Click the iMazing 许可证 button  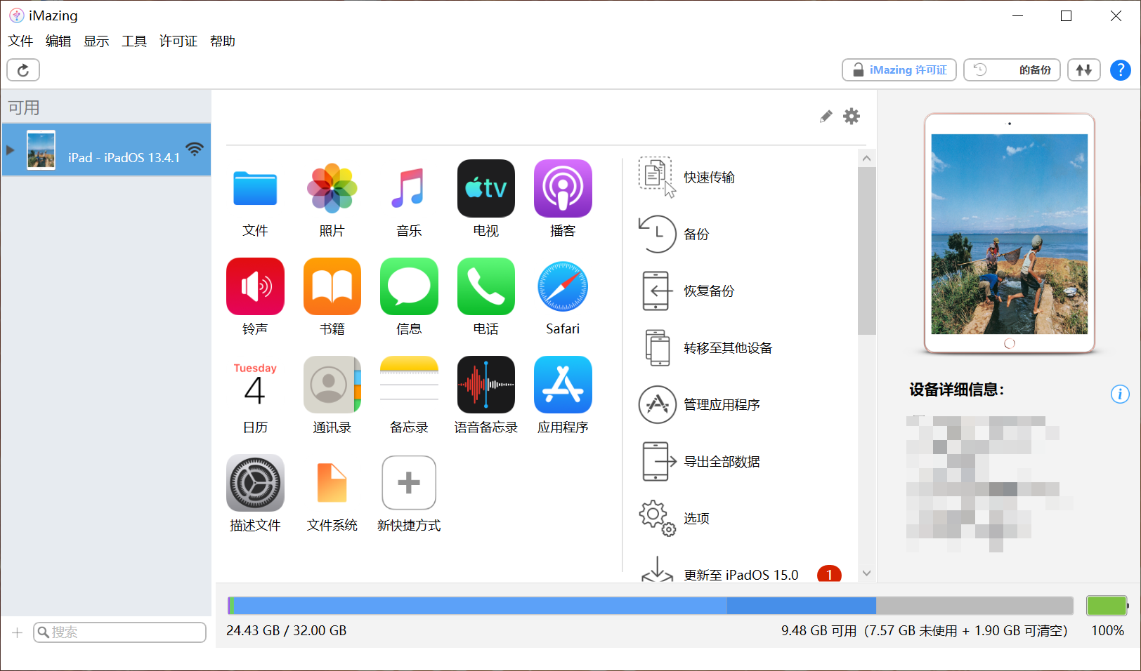pos(899,70)
